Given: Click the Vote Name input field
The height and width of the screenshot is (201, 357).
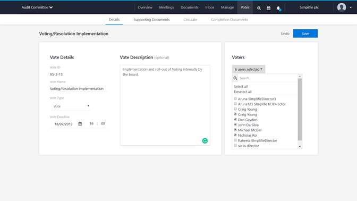Looking at the screenshot, I should (x=79, y=89).
